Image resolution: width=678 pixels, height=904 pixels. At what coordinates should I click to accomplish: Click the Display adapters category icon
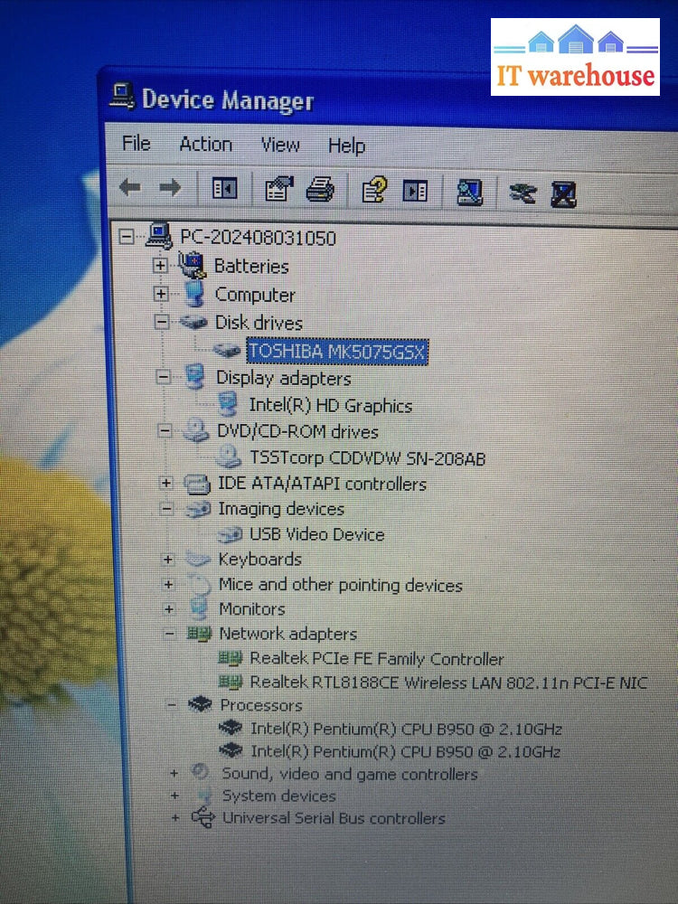tap(195, 377)
